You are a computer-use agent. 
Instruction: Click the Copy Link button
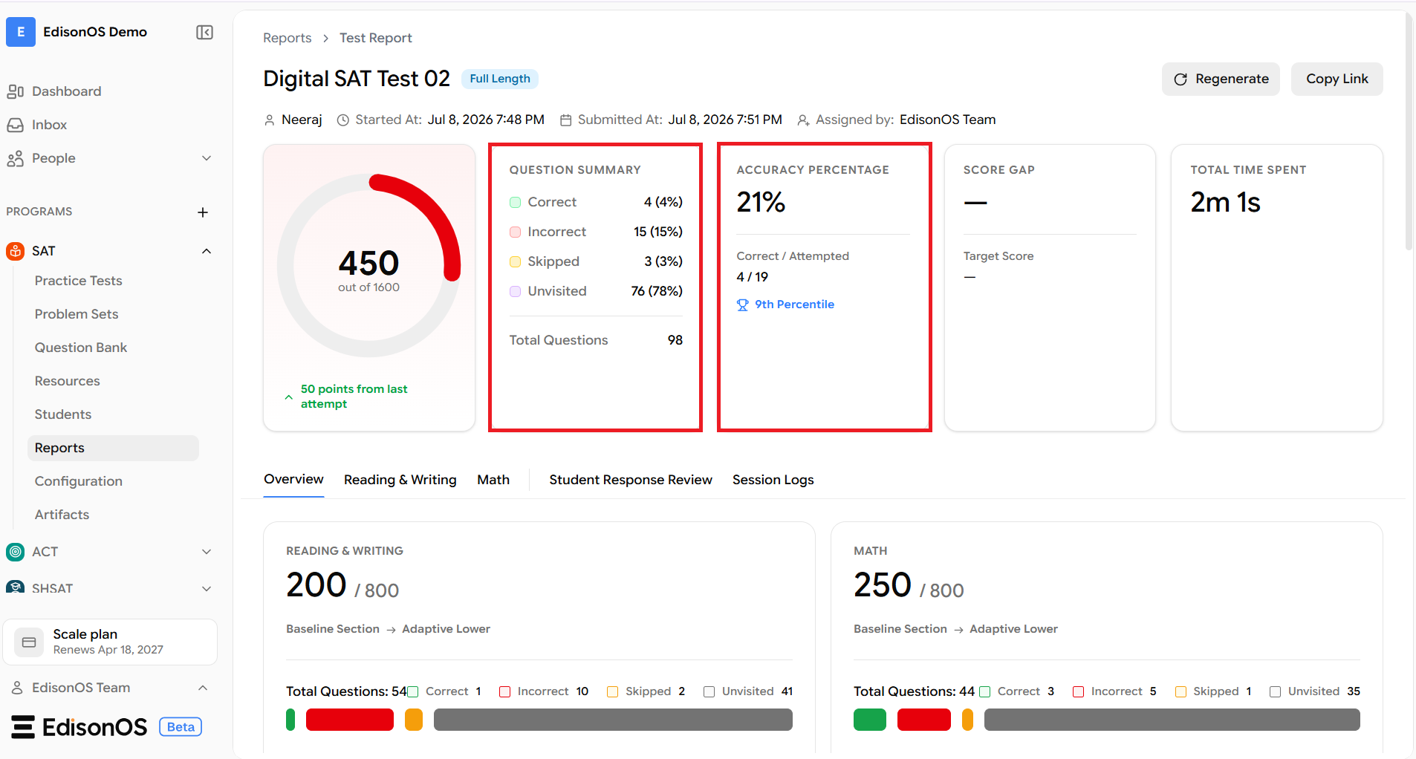click(x=1337, y=79)
